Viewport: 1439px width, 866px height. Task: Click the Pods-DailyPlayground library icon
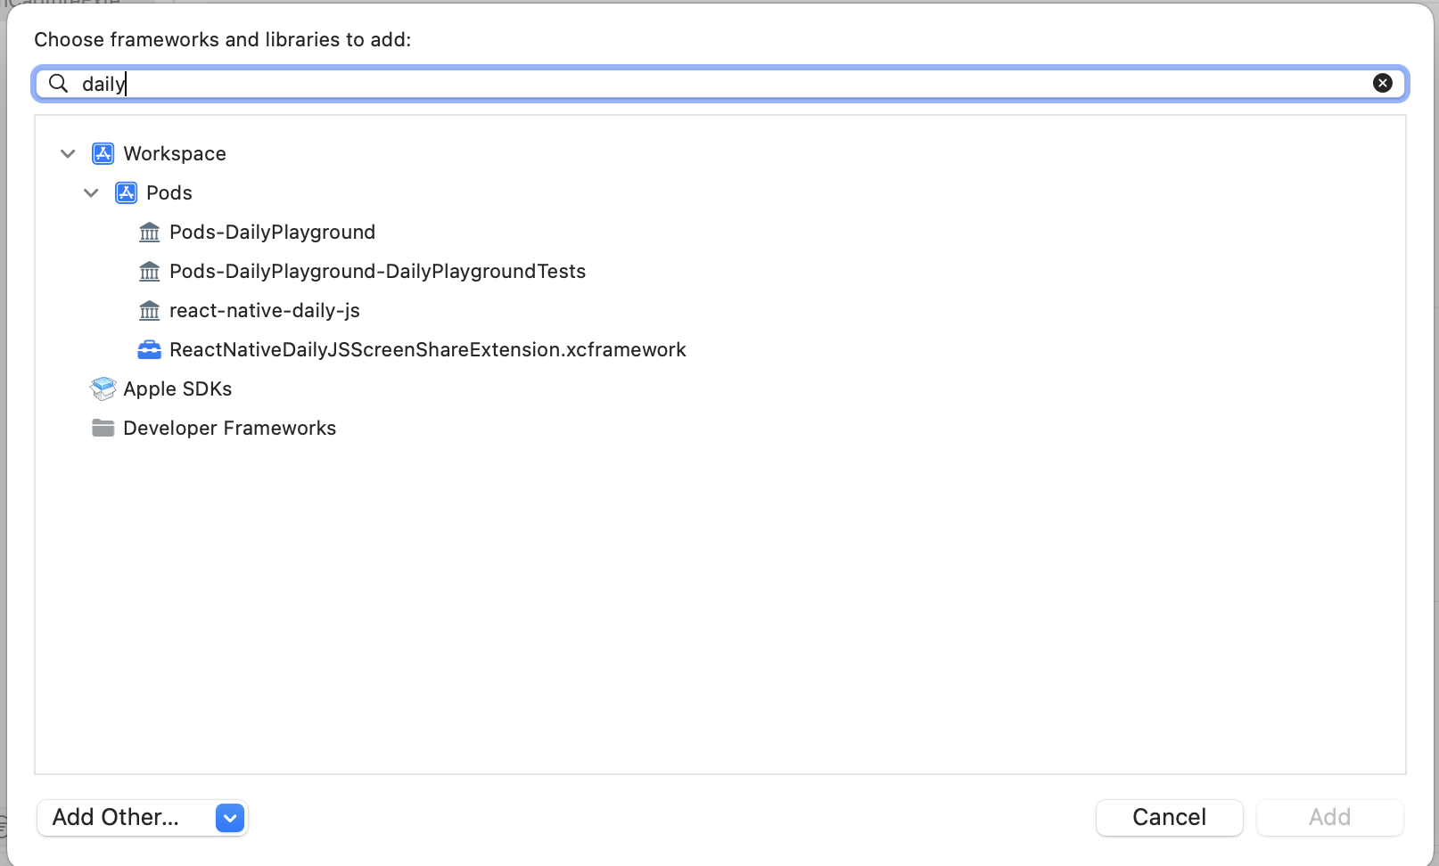pos(150,233)
